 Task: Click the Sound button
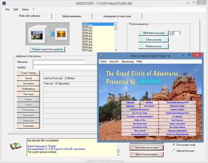(28, 78)
